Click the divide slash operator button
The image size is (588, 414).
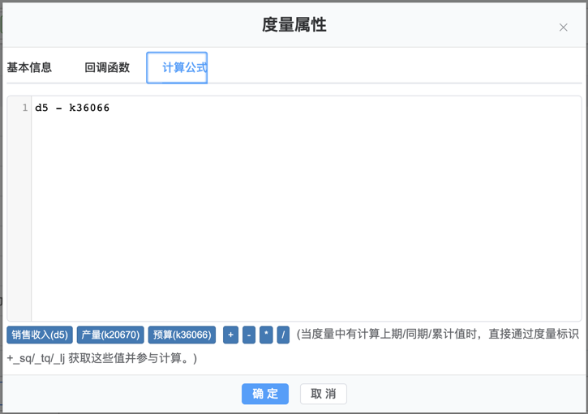pos(283,335)
